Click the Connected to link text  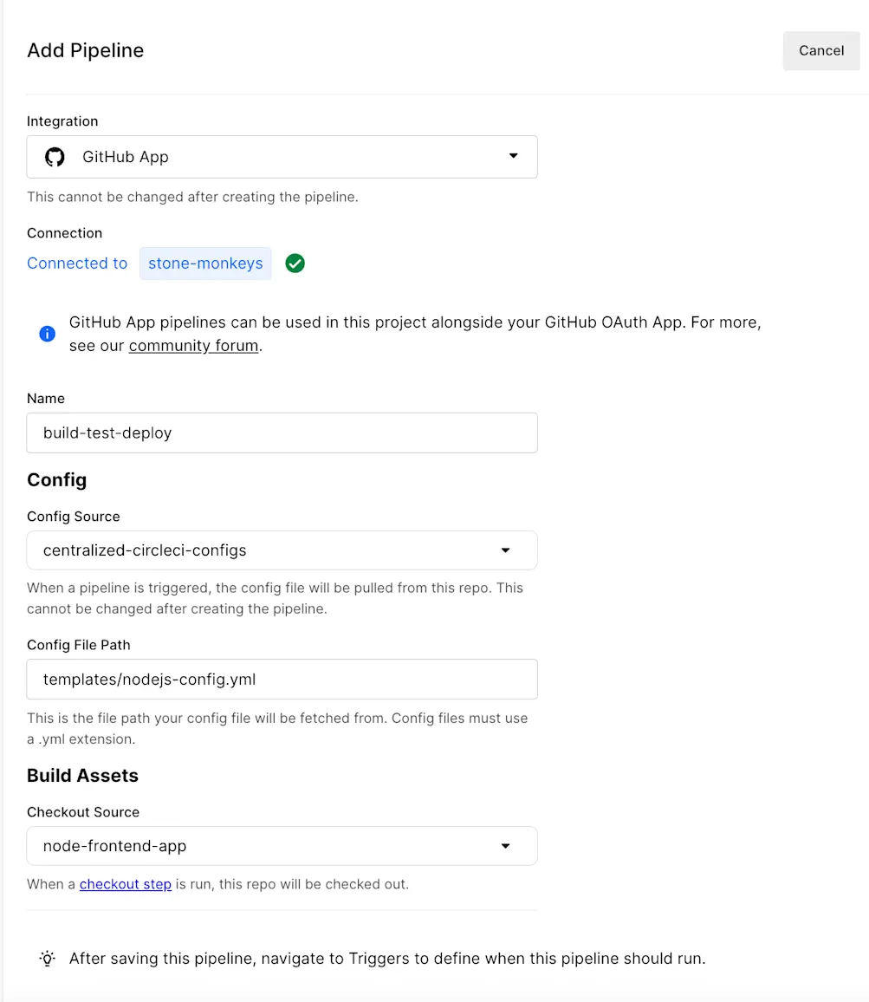click(77, 264)
